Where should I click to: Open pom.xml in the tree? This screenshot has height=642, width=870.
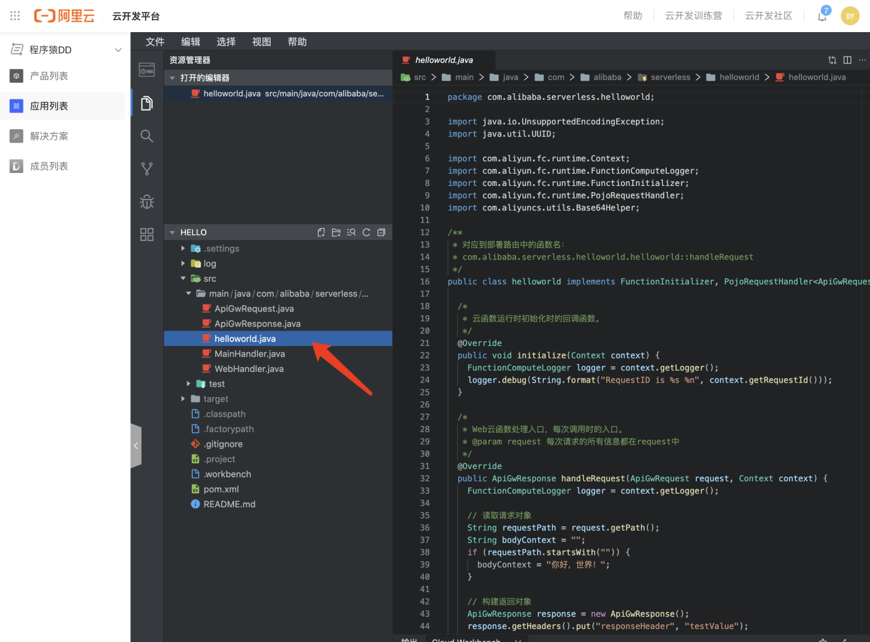coord(278,489)
